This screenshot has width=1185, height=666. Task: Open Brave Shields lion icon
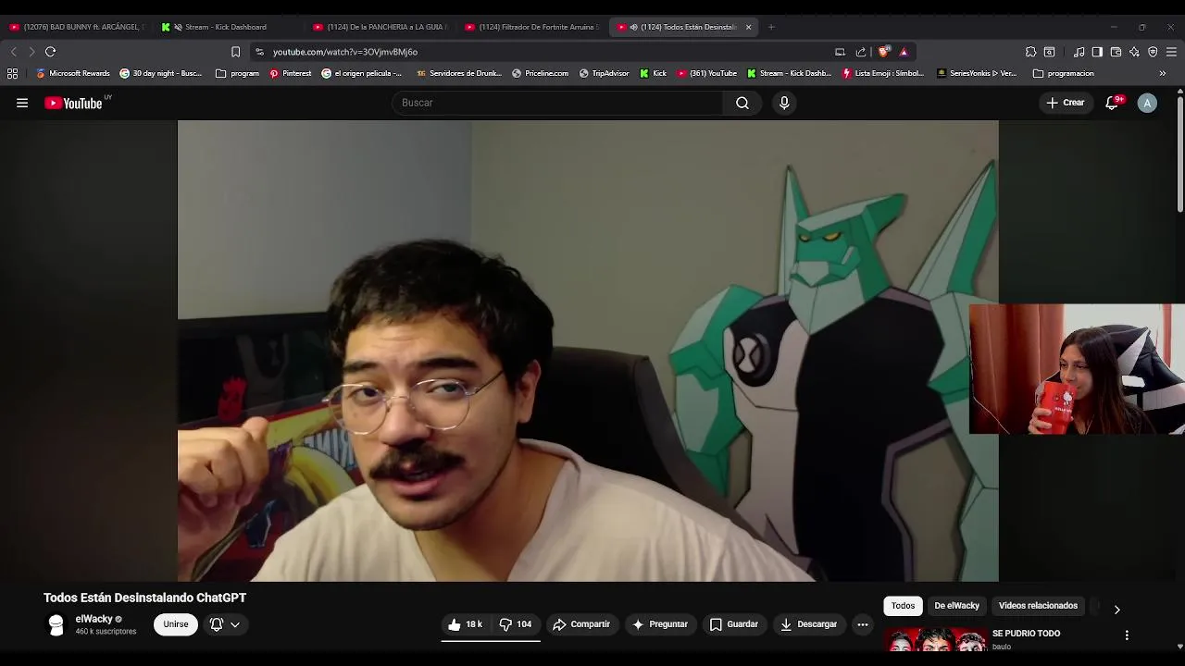coord(884,52)
